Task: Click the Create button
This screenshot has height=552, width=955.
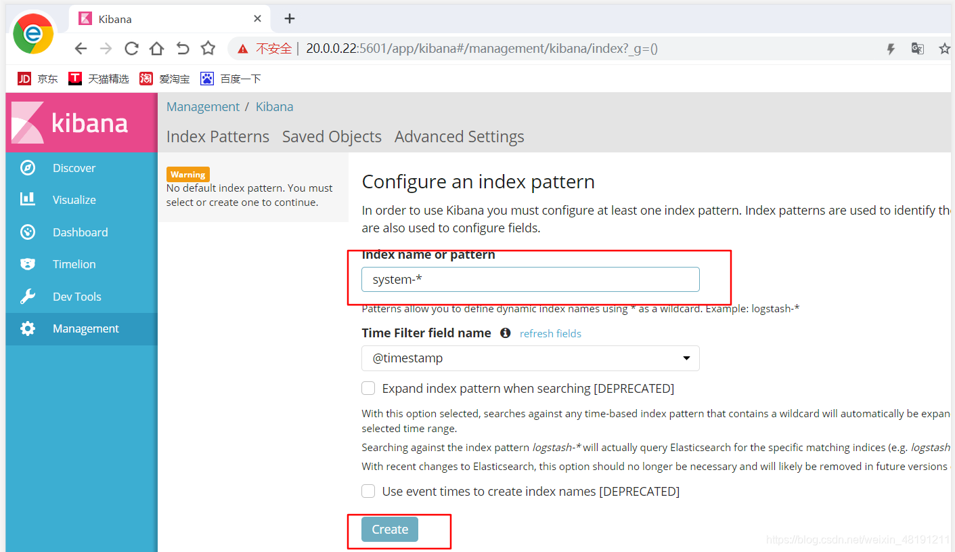Action: coord(390,530)
